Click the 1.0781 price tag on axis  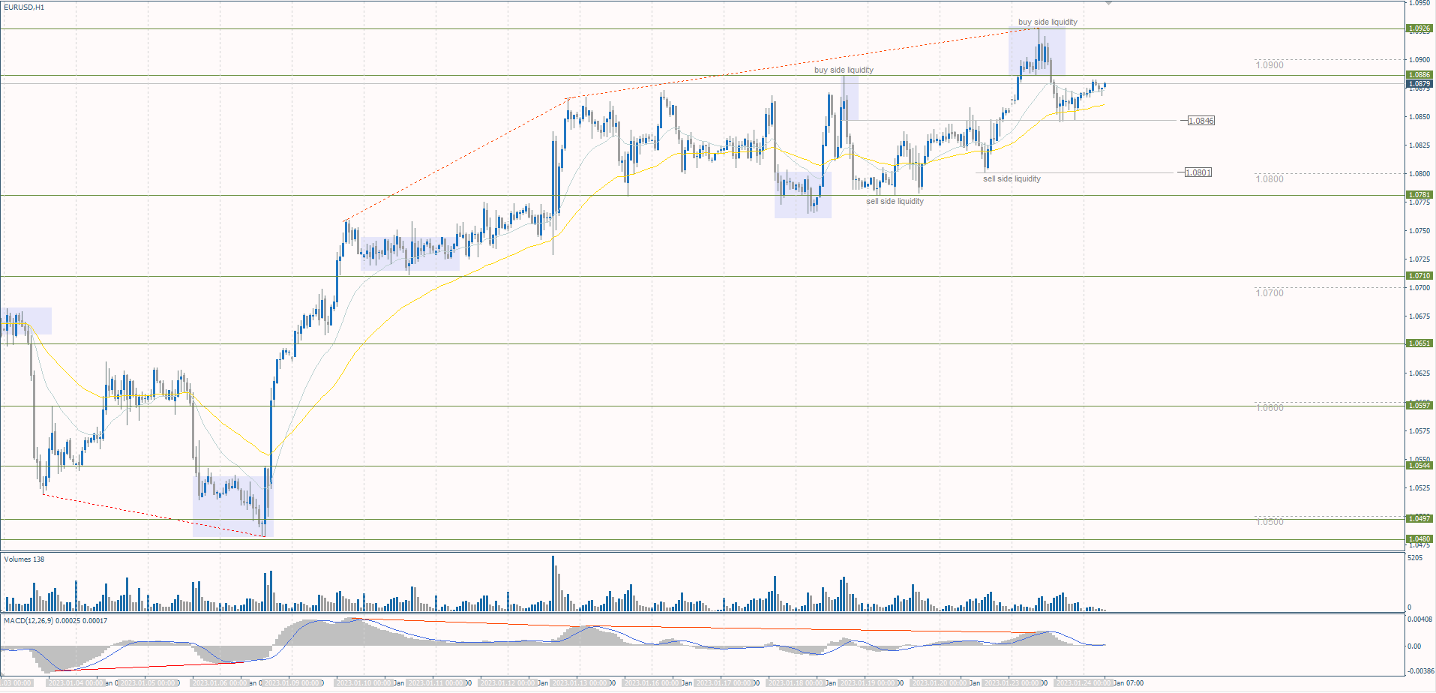coord(1420,195)
